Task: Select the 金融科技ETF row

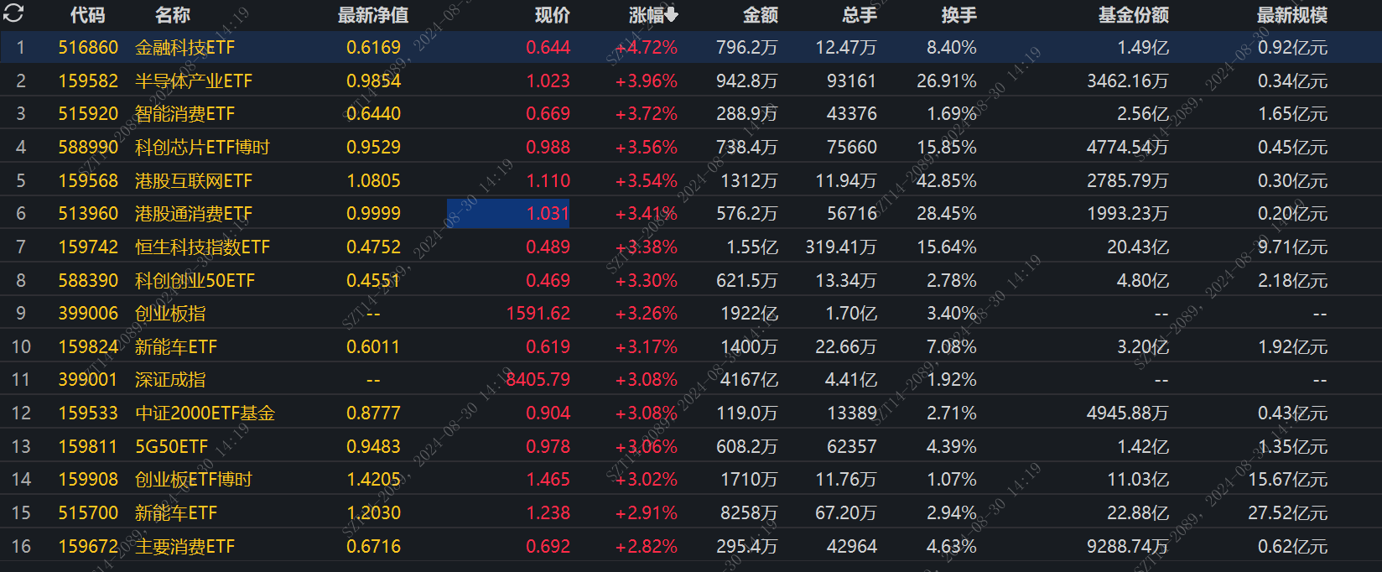Action: [691, 48]
